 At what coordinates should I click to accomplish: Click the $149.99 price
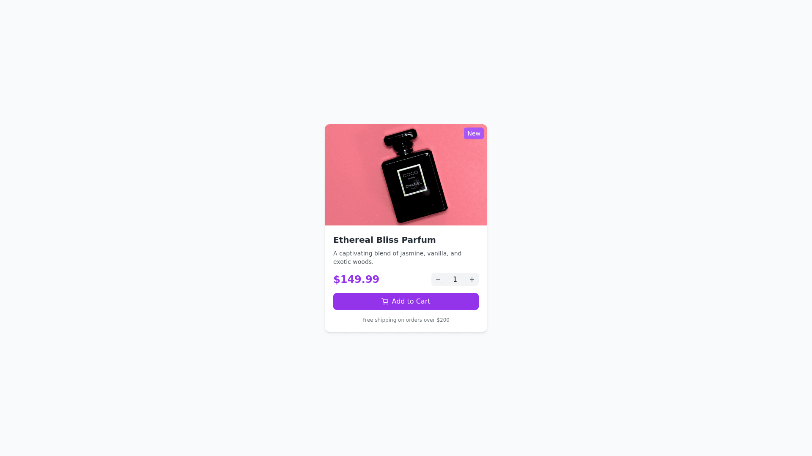(x=356, y=280)
